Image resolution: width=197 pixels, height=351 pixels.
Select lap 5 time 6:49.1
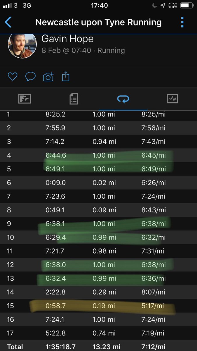pos(55,169)
